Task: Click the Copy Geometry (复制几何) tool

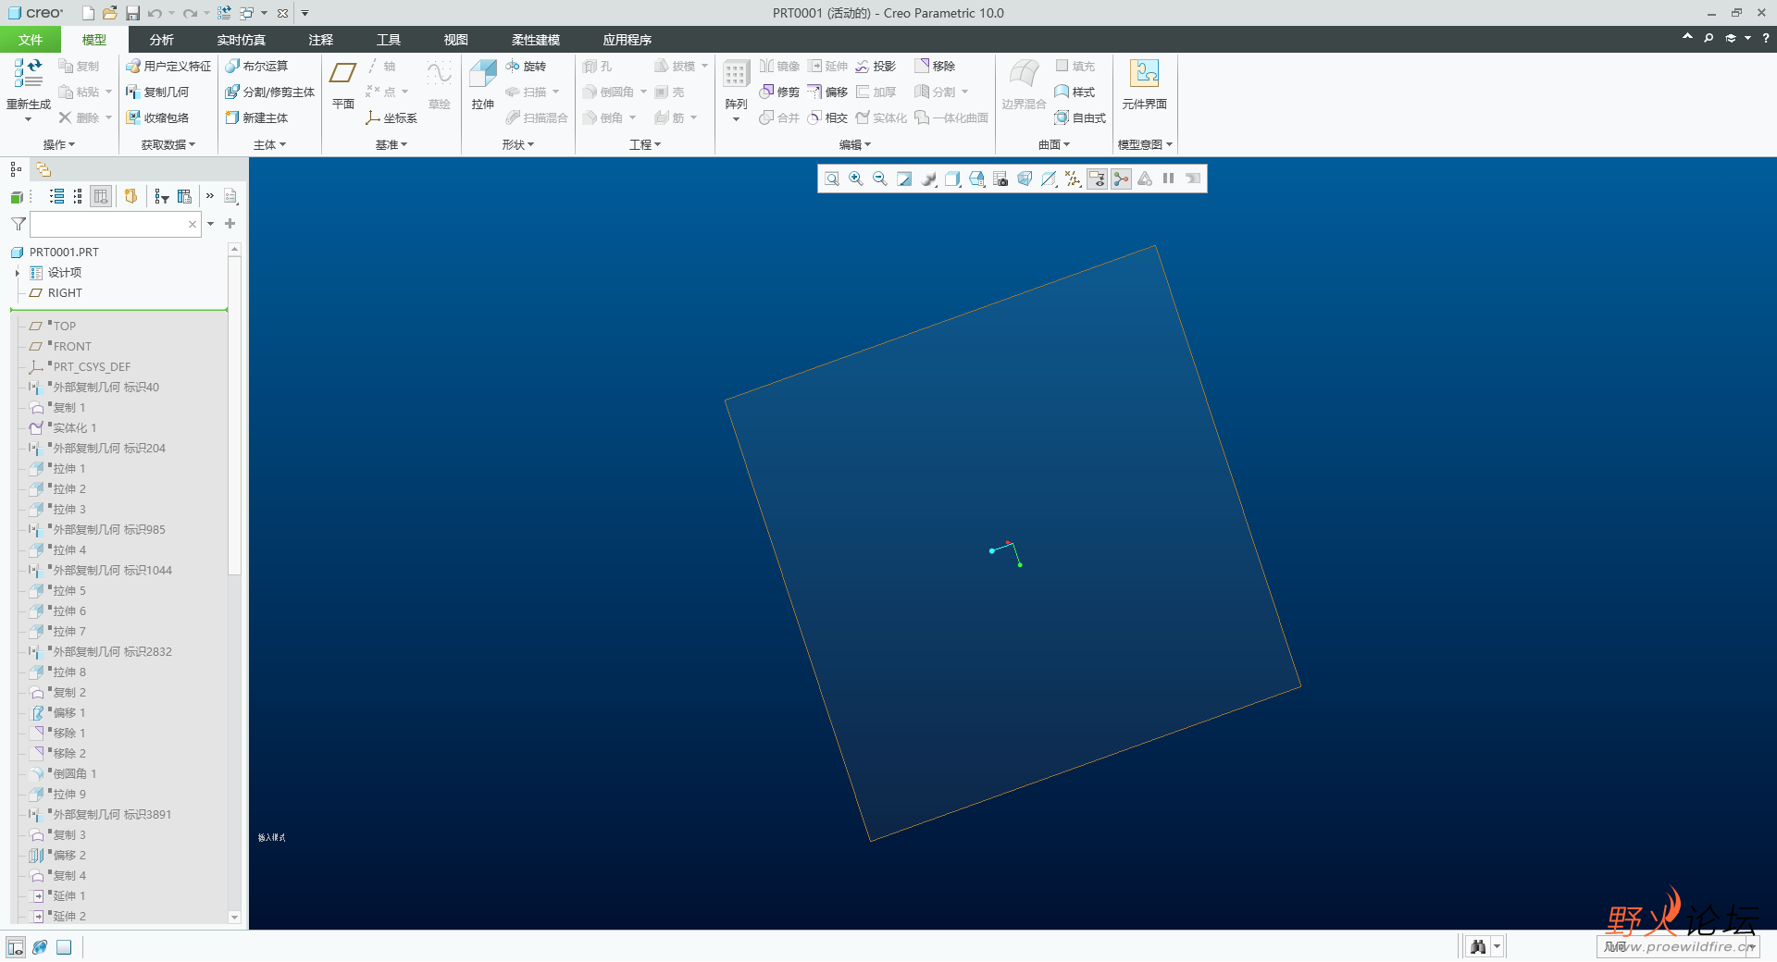Action: 157,92
